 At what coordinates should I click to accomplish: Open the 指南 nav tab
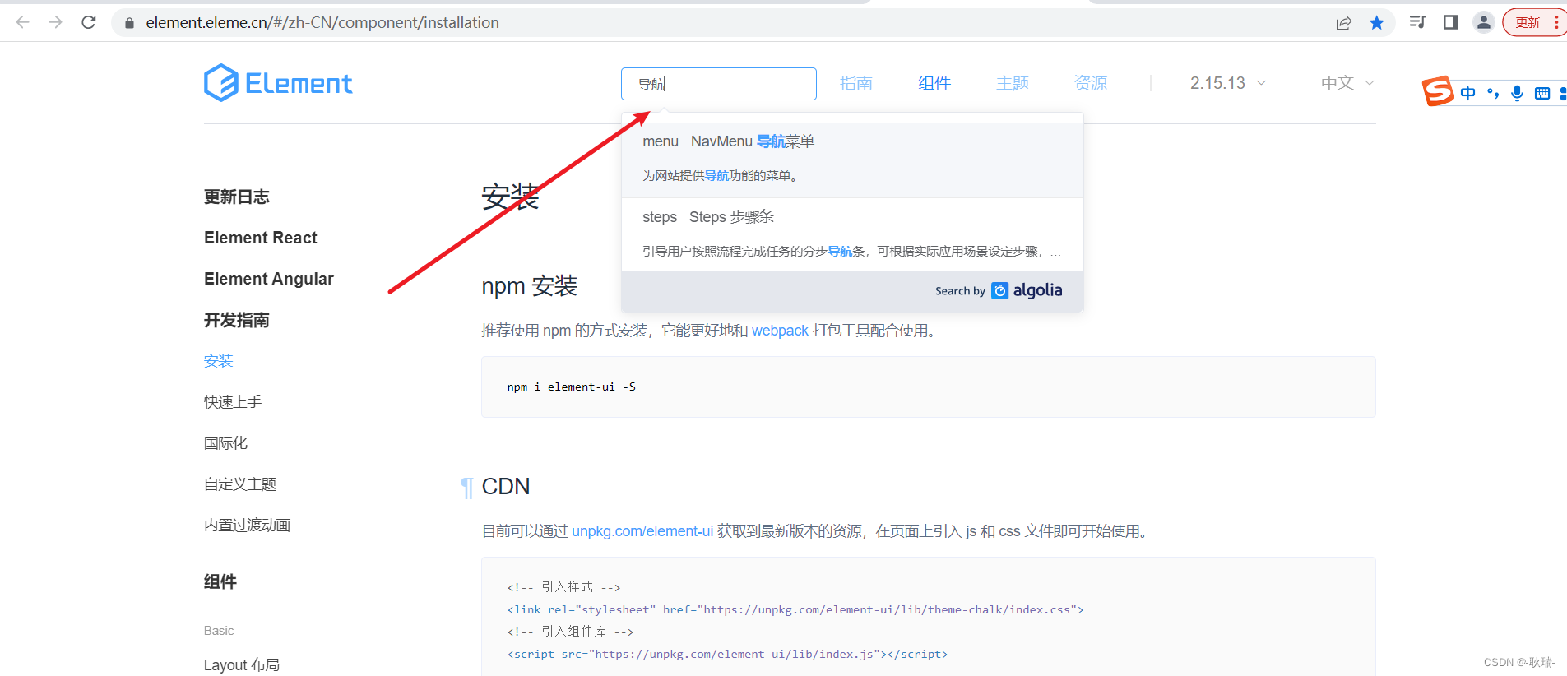coord(856,83)
